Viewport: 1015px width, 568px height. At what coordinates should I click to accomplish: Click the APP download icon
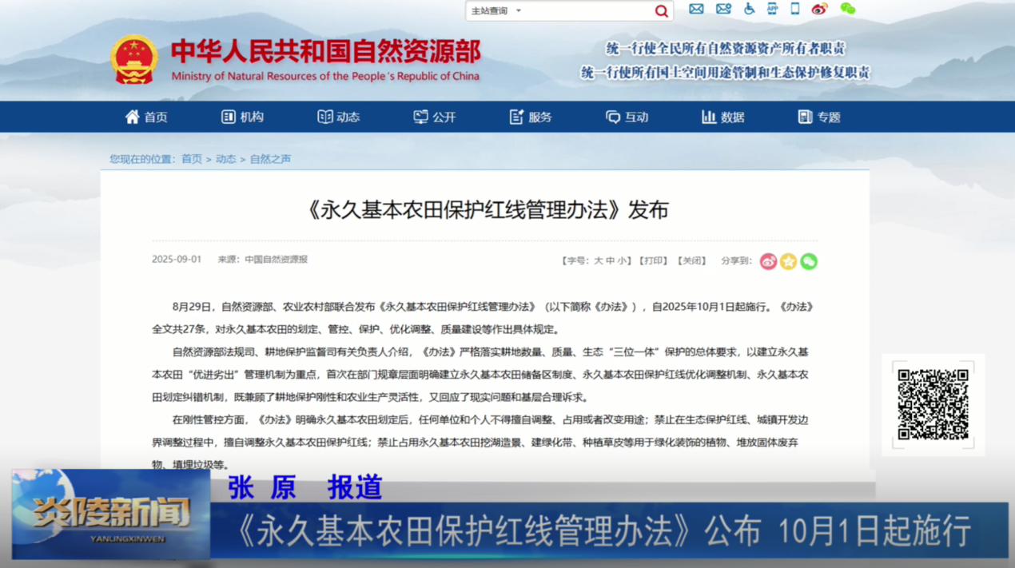coord(772,9)
